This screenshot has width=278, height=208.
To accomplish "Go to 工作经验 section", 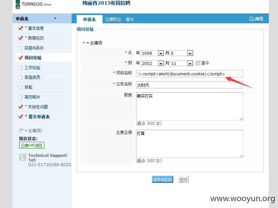I will tap(32, 68).
